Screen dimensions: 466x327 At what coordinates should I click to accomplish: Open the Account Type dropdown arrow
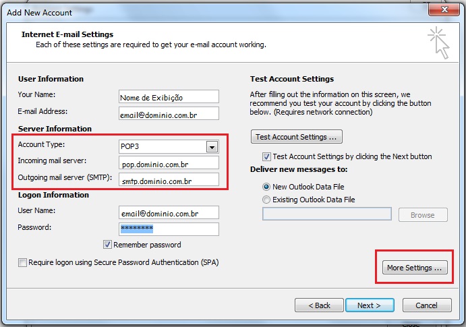[212, 147]
